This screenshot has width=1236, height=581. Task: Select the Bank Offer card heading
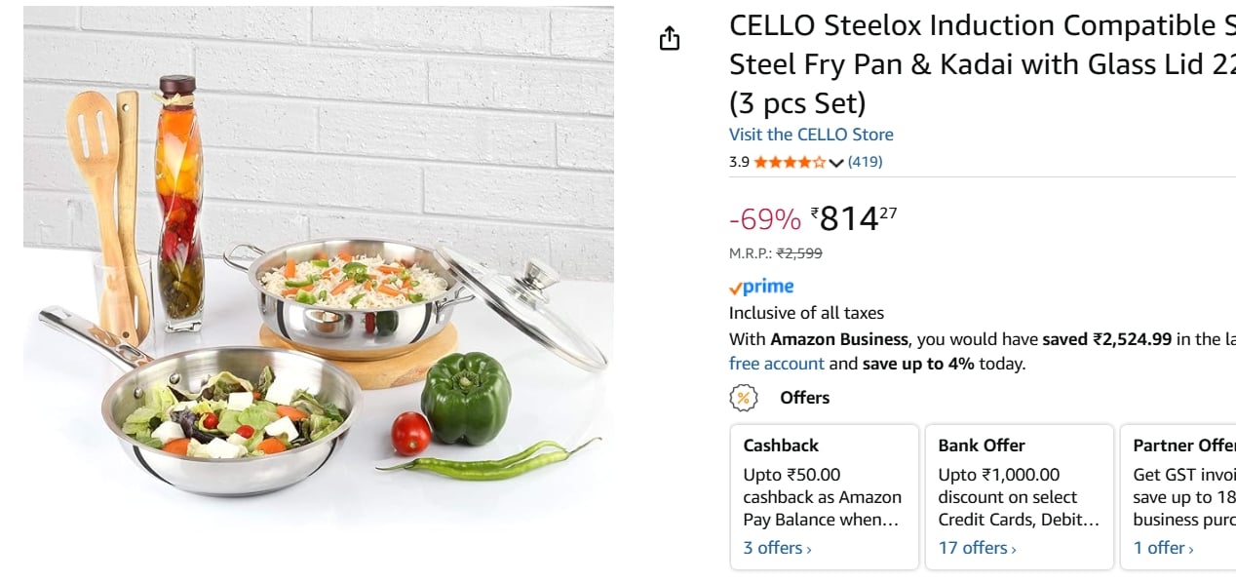pyautogui.click(x=982, y=445)
